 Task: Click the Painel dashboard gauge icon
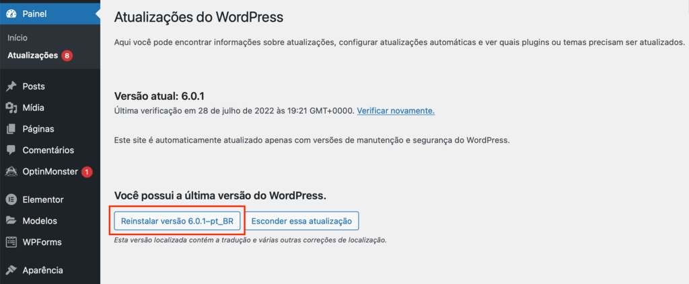[x=11, y=13]
